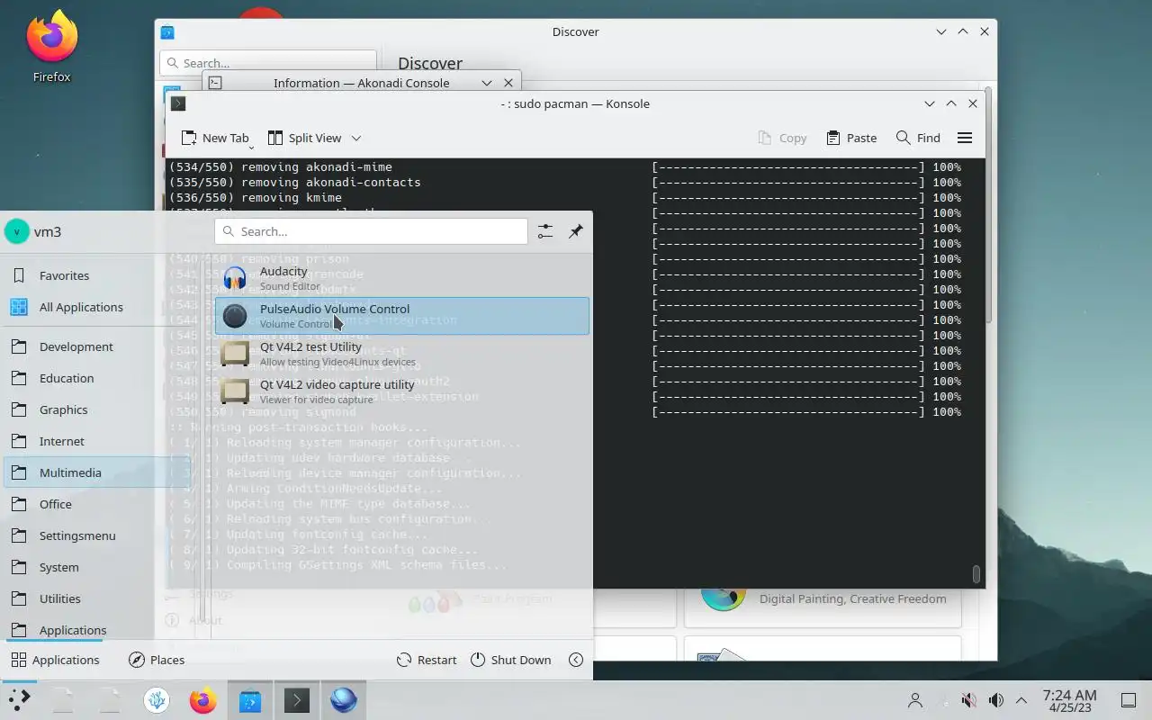Focus the launcher Search field
Viewport: 1152px width, 720px height.
(371, 231)
